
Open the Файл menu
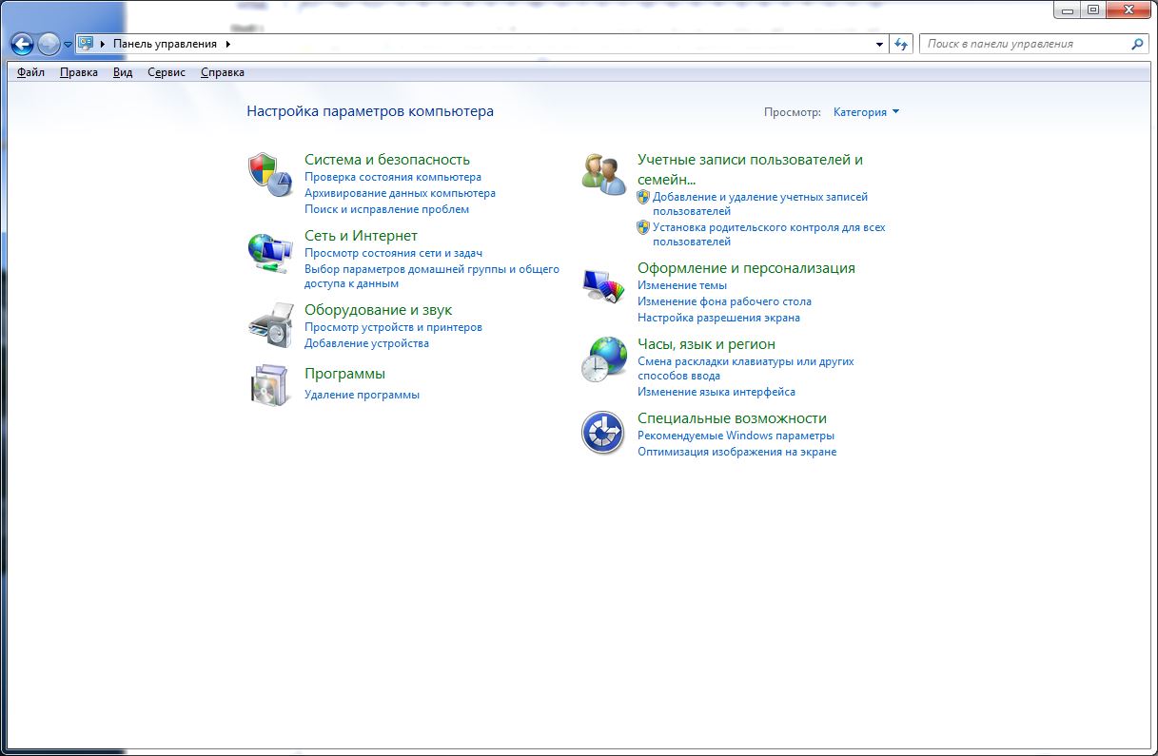pos(30,72)
